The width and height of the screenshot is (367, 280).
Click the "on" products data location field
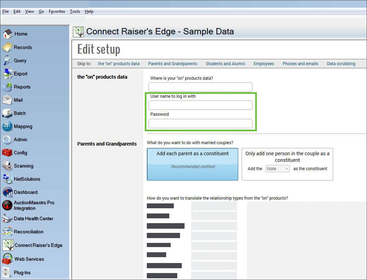200,87
